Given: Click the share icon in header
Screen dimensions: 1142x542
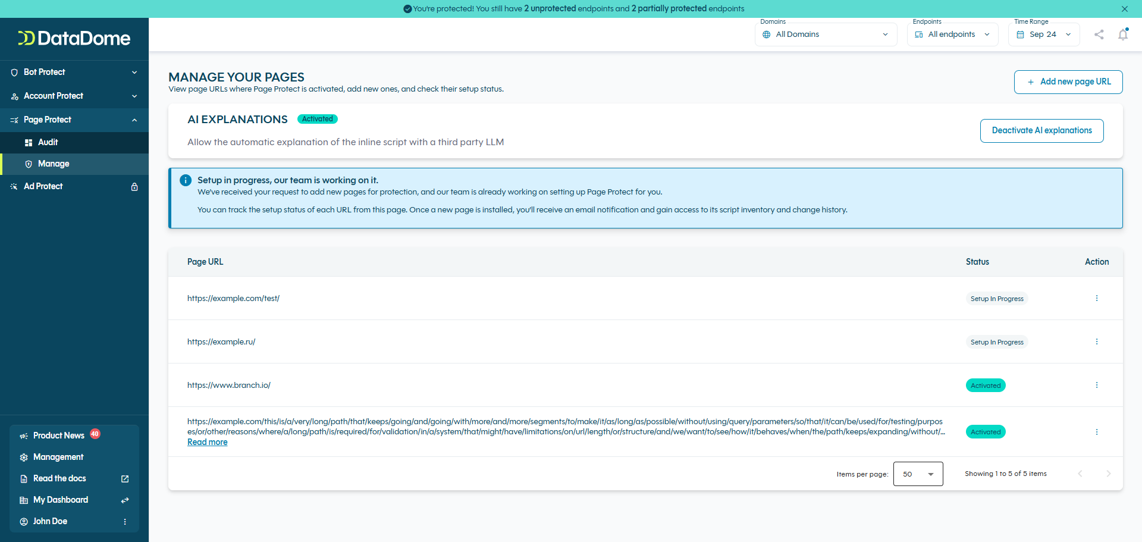Looking at the screenshot, I should 1099,35.
